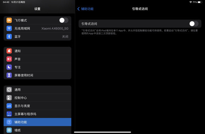The height and width of the screenshot is (134, 205).
Task: Click the 04:40 time in status bar
Action: click(x=6, y=2)
